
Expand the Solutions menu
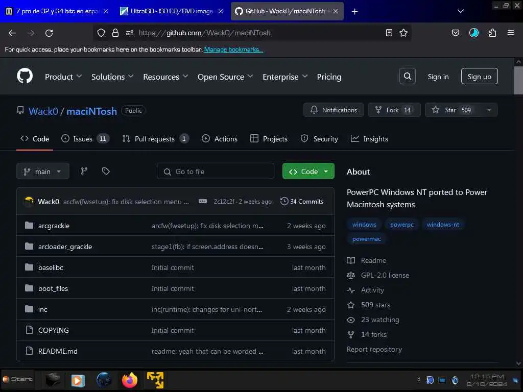click(112, 77)
